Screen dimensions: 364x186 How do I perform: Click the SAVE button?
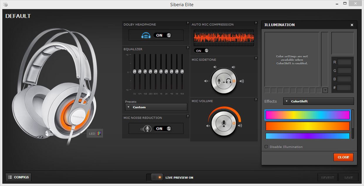tap(348, 177)
